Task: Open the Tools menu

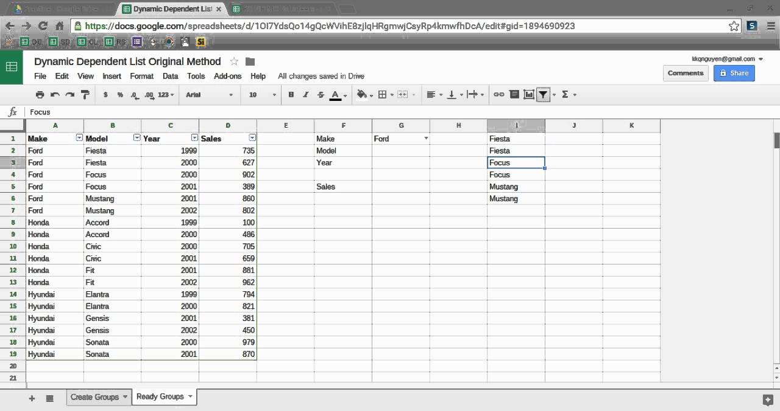Action: tap(196, 76)
